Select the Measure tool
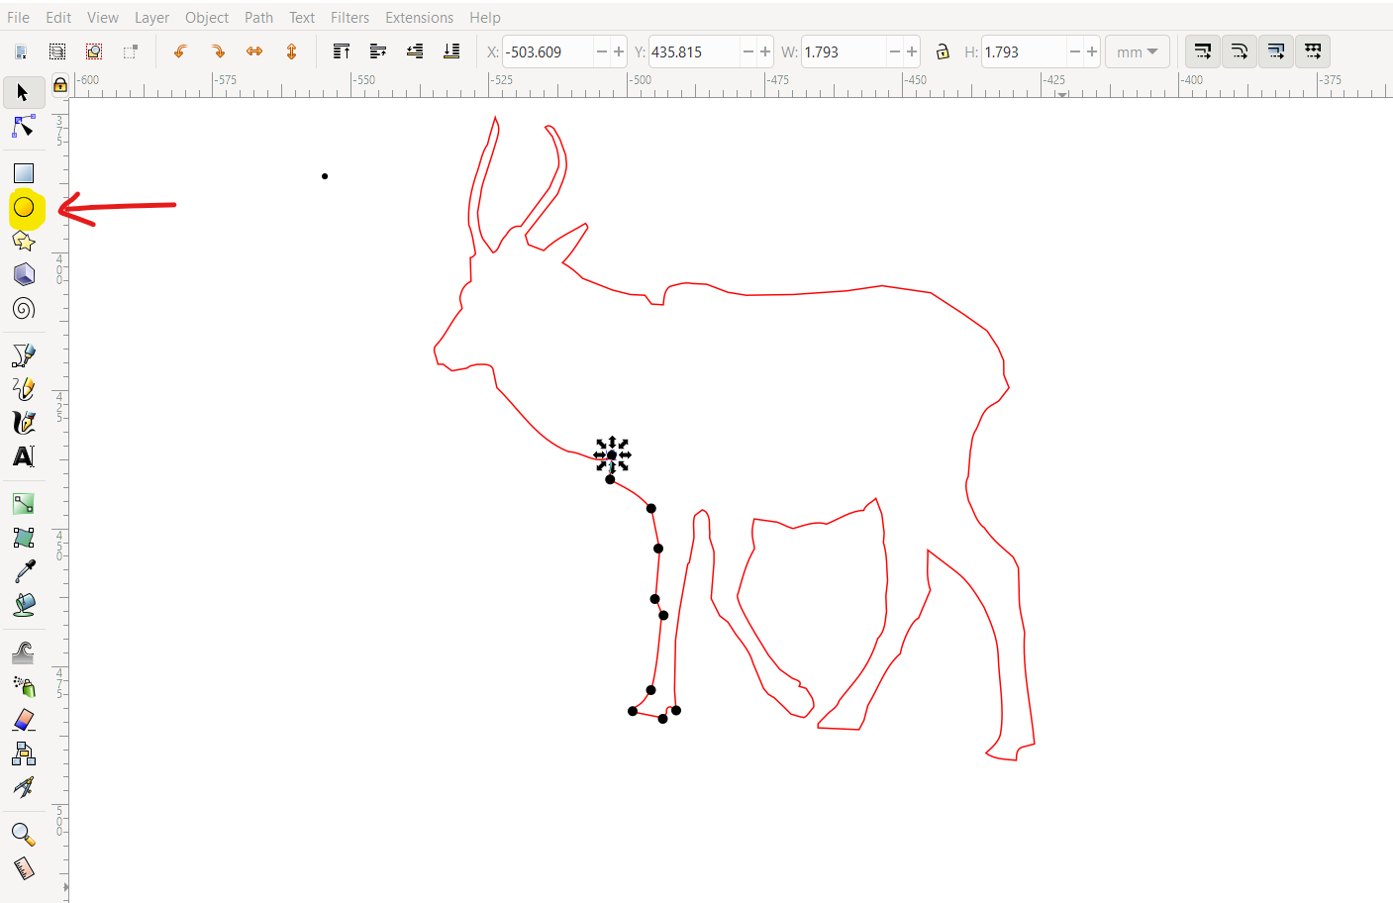 tap(22, 868)
